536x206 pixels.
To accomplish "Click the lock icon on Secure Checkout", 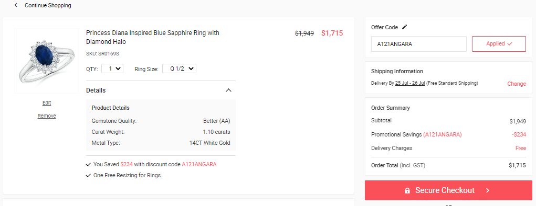I will pos(407,191).
